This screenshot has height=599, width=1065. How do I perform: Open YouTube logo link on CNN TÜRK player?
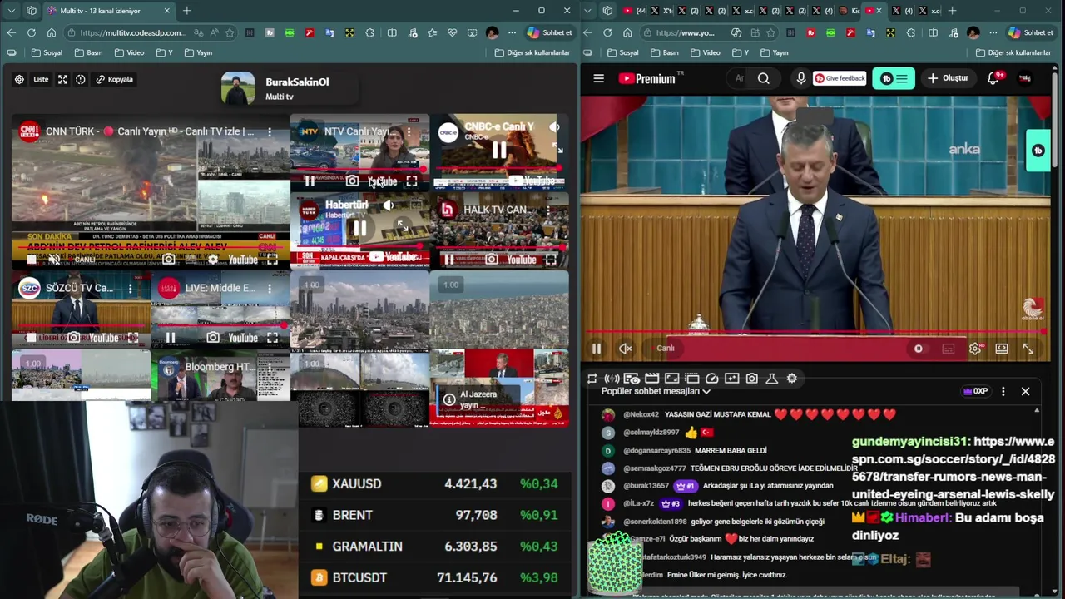[x=243, y=260]
